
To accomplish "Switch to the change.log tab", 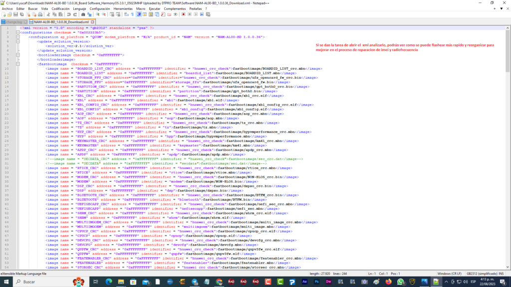I will click(x=13, y=22).
